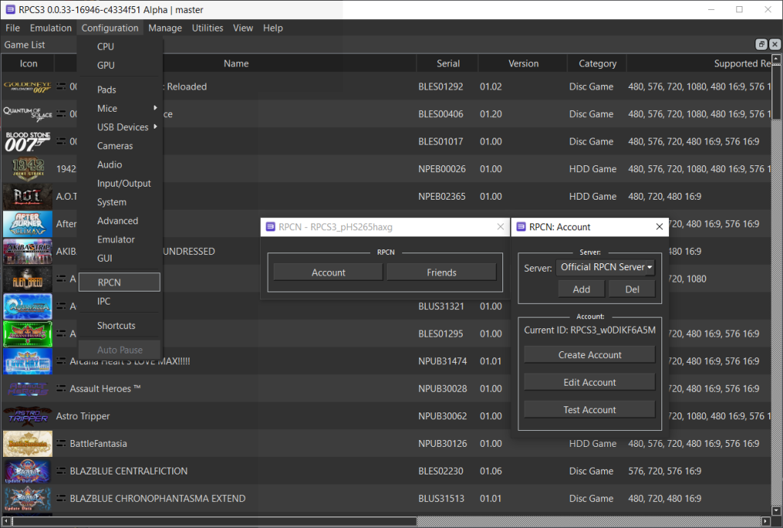The height and width of the screenshot is (528, 783).
Task: Expand the USB Devices submenu
Action: [x=127, y=127]
